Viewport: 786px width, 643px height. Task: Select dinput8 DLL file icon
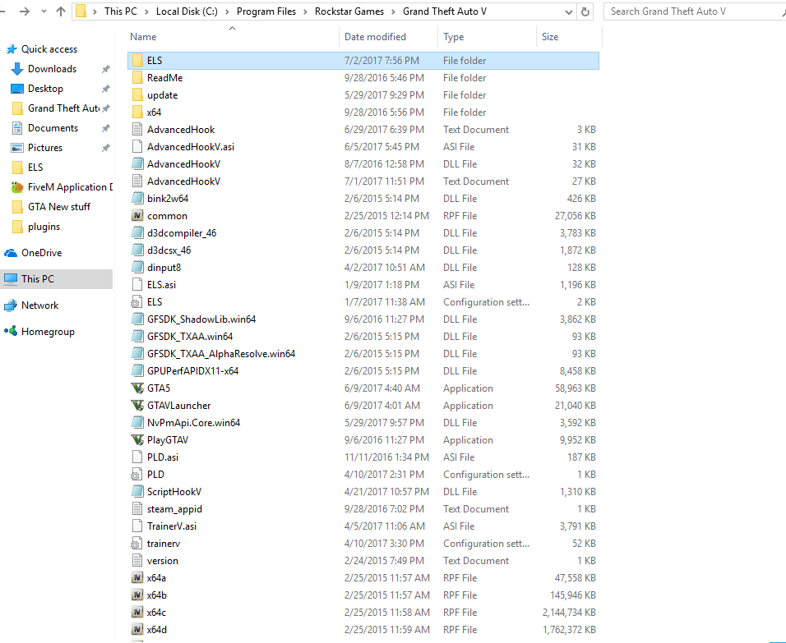[137, 268]
